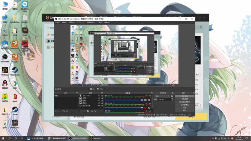The image size is (251, 141).
Task: Lock the text (GDI+) source
Action: (102, 96)
